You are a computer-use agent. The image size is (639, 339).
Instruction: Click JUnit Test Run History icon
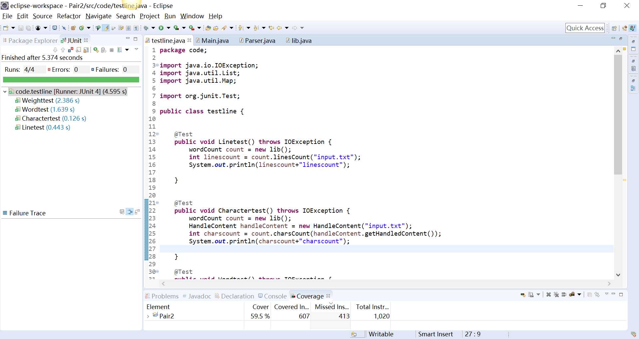tap(119, 50)
